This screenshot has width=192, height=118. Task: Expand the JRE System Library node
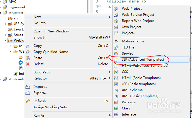click(x=5, y=24)
